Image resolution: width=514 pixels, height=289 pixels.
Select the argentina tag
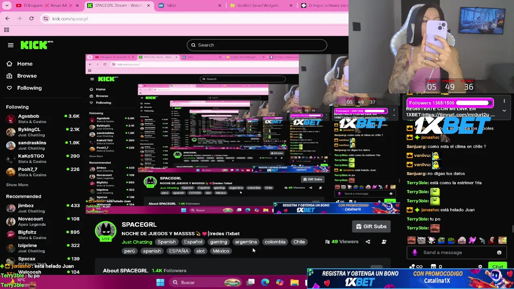[x=246, y=242]
